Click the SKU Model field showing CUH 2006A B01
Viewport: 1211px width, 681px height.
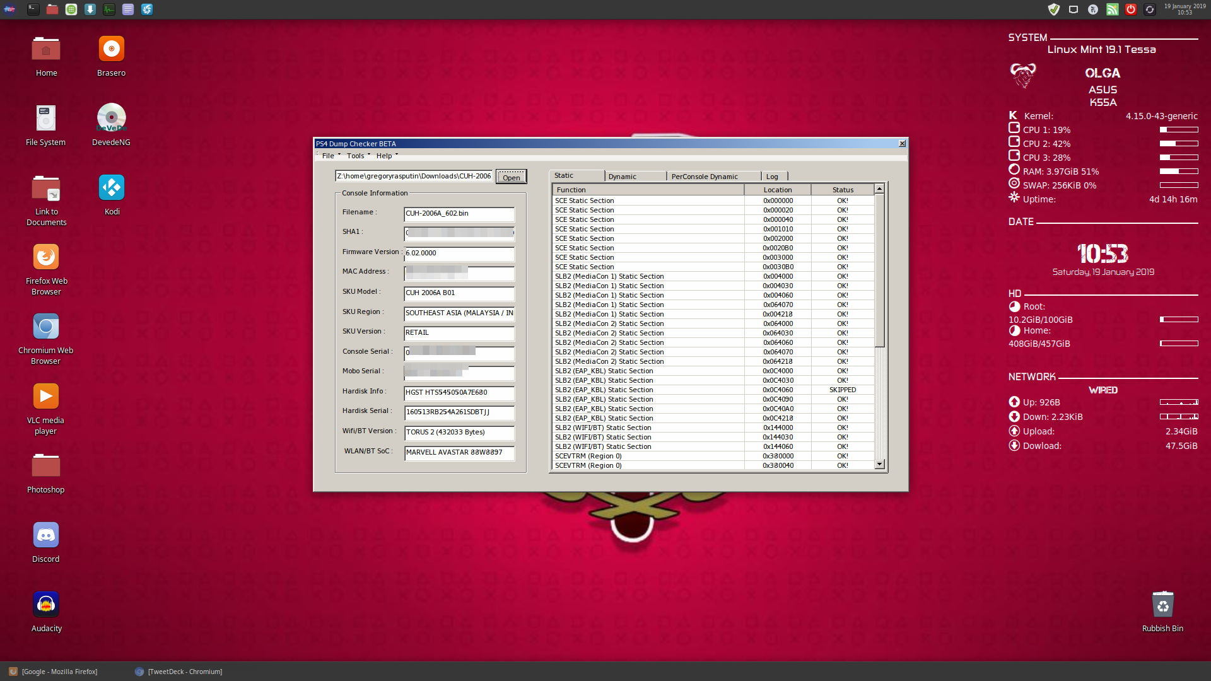(459, 293)
